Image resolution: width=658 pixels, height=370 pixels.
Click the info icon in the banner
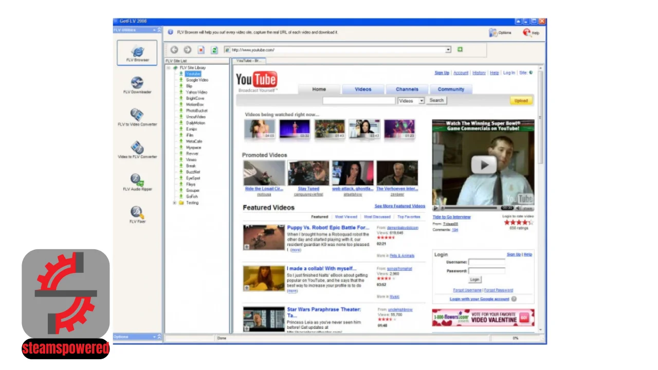coord(171,32)
